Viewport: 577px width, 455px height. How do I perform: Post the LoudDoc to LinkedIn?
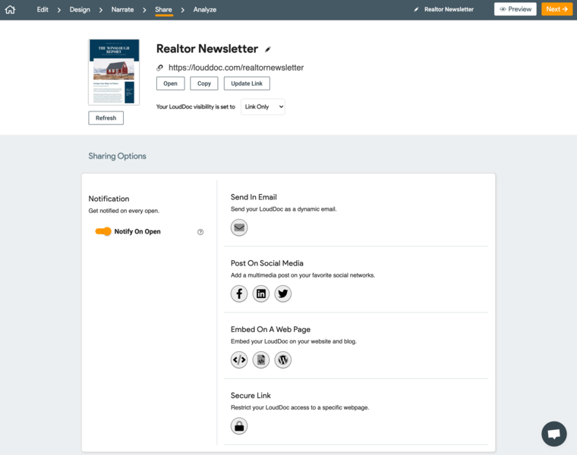pos(261,293)
